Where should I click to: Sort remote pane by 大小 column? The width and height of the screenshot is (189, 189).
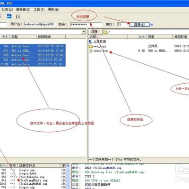click(137, 37)
